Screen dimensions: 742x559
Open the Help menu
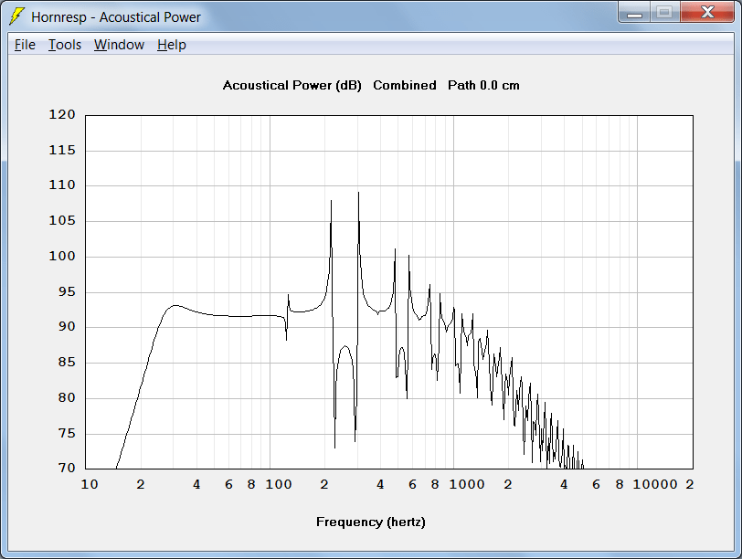[171, 45]
